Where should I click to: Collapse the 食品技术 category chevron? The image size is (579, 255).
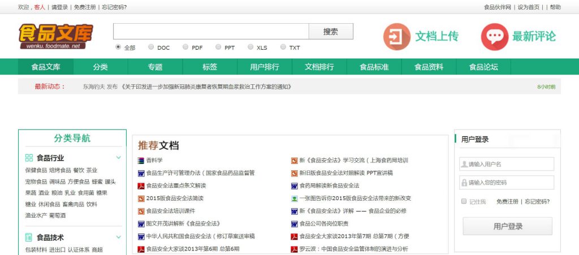(x=119, y=237)
